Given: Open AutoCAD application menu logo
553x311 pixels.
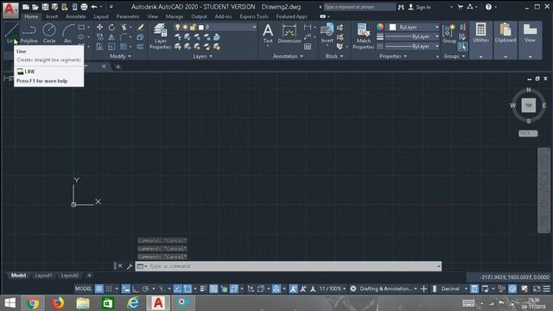Looking at the screenshot, I should pyautogui.click(x=10, y=10).
